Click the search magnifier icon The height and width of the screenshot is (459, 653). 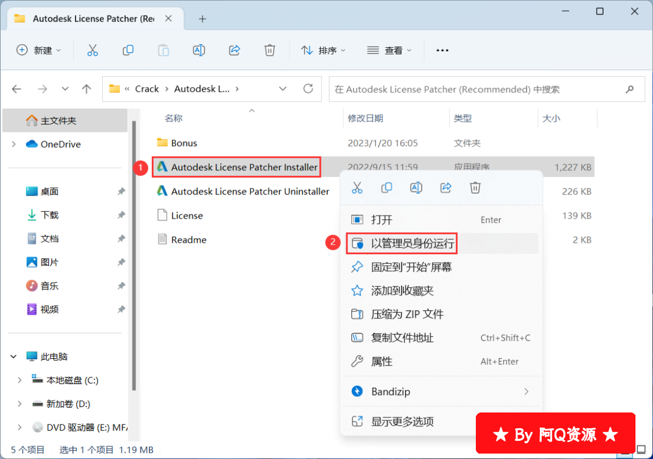629,89
